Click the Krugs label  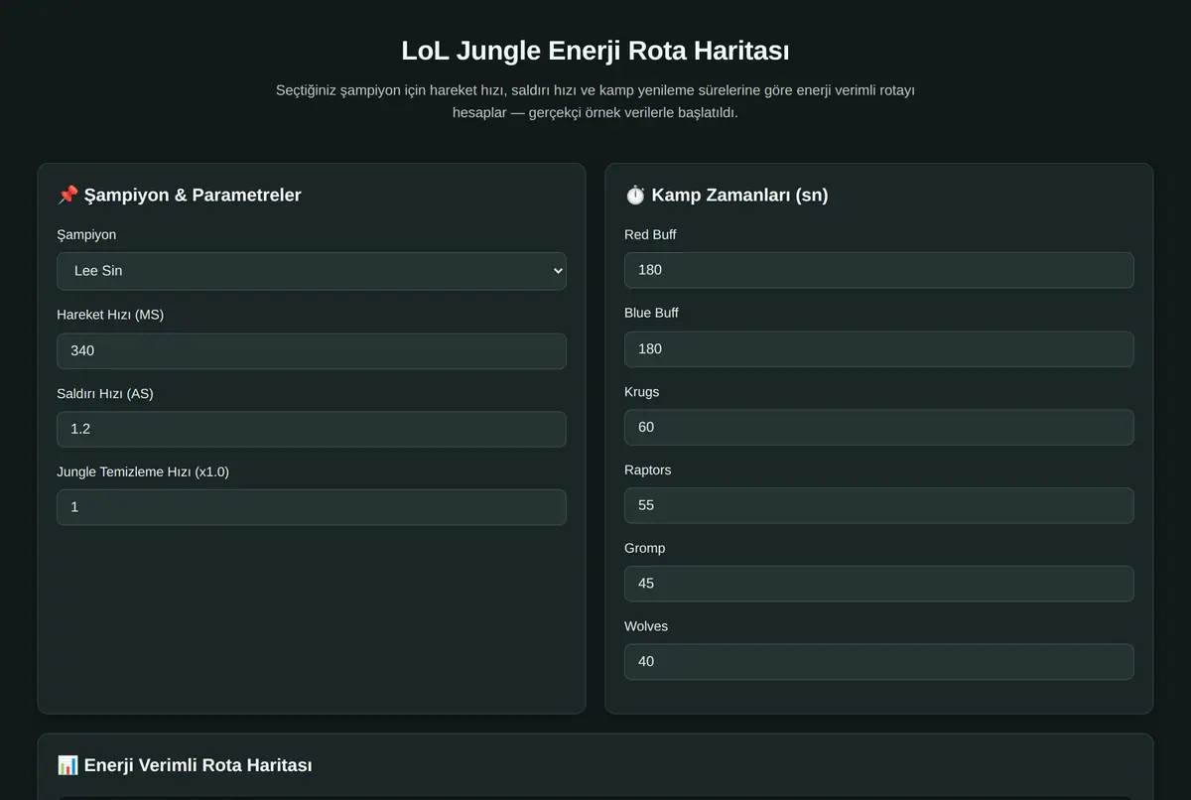[x=642, y=391]
